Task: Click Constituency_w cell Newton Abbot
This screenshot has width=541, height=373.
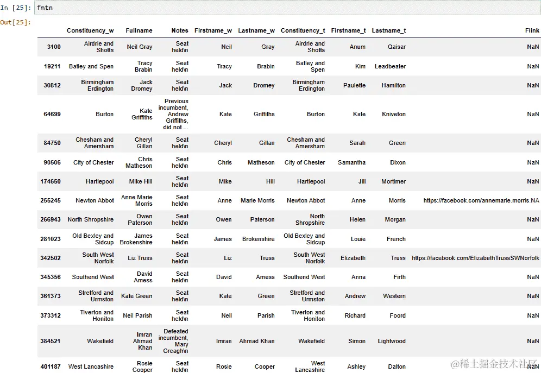Action: pos(95,200)
